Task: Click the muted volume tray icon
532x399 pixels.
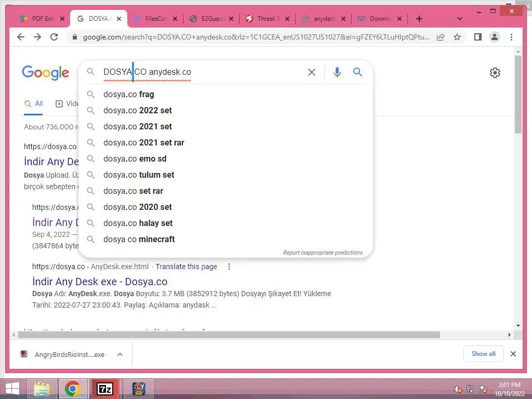Action: coord(458,390)
